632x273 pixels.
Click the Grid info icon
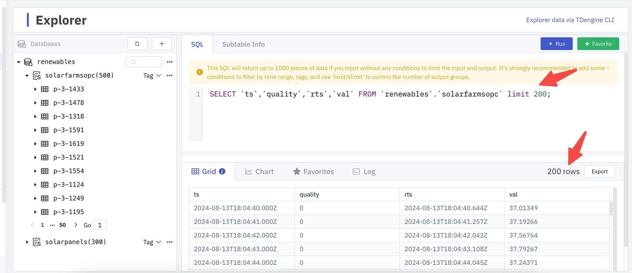tap(222, 171)
